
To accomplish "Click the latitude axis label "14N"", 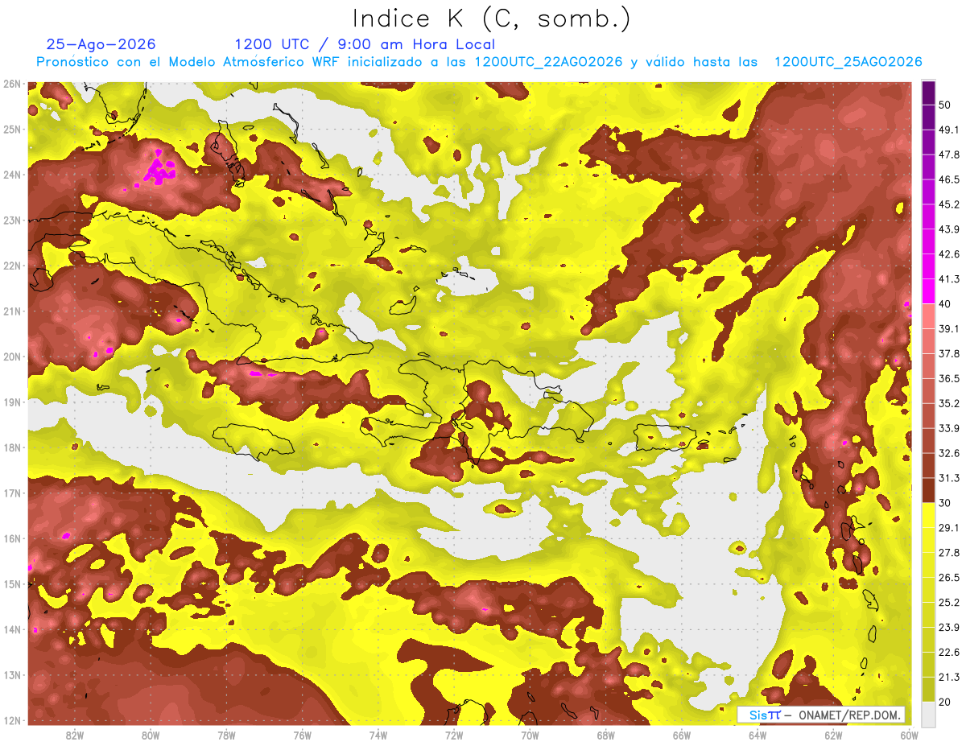I will point(12,629).
